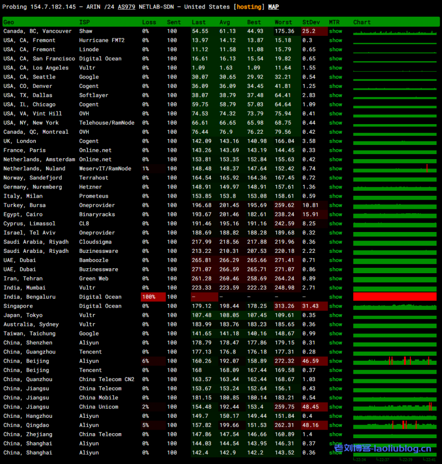The image size is (442, 464).
Task: Show MTR for Canada Vancouver Shaw
Action: point(335,31)
